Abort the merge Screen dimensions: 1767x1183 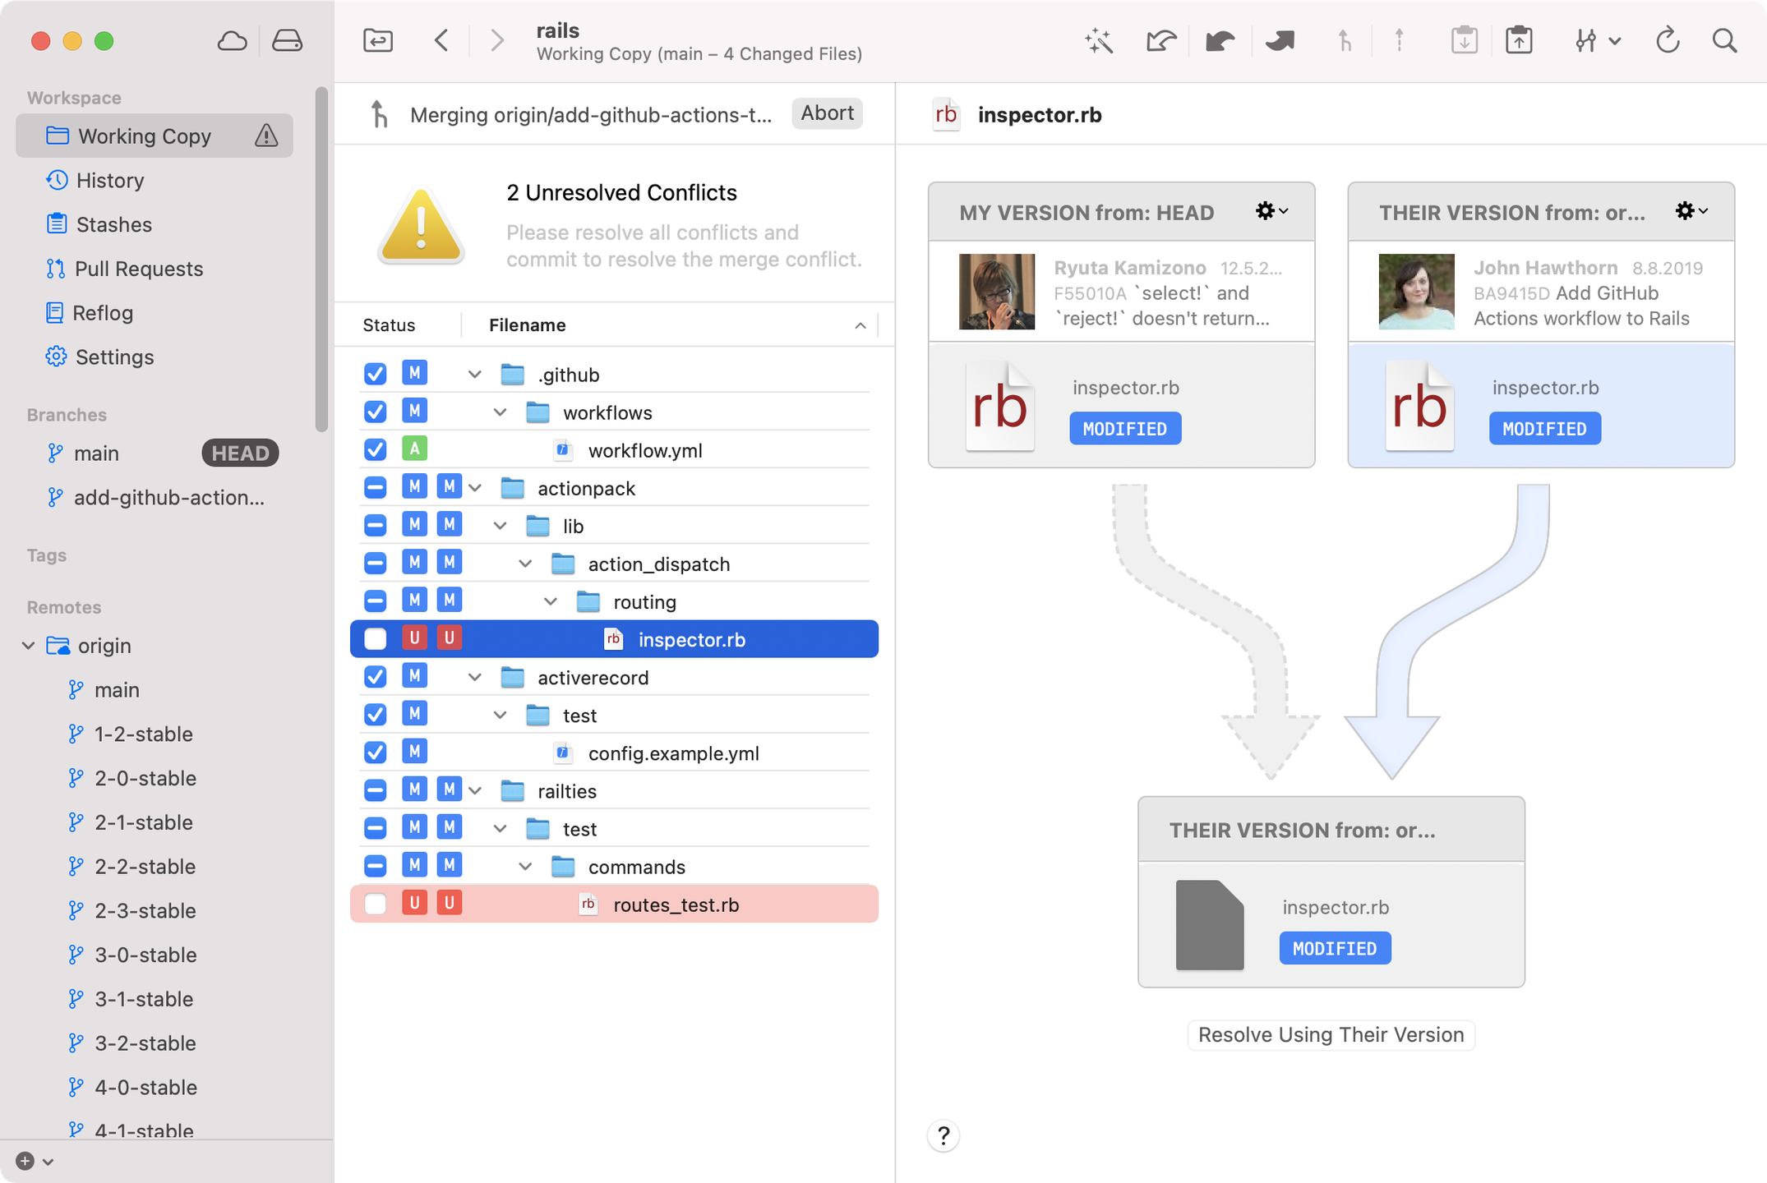tap(827, 113)
